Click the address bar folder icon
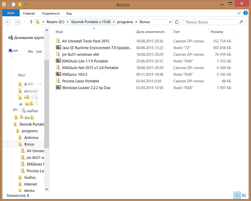This screenshot has width=251, height=201. coord(38,22)
